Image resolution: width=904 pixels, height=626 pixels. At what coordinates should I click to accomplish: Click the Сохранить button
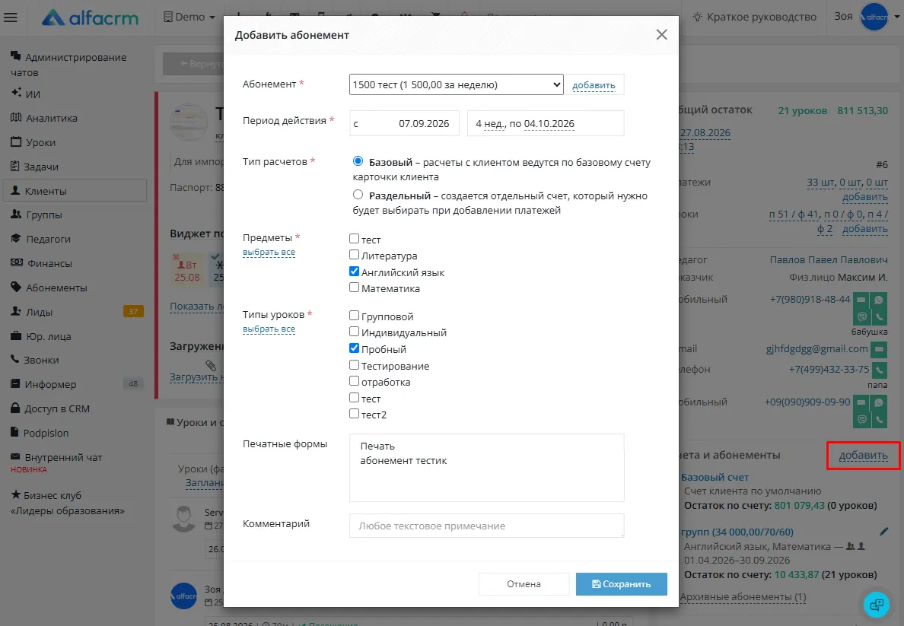point(622,584)
